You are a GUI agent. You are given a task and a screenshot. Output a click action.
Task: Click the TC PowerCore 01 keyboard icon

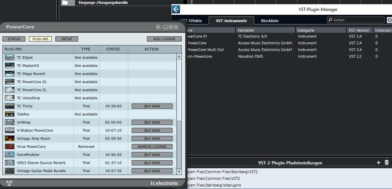[x=9, y=82]
